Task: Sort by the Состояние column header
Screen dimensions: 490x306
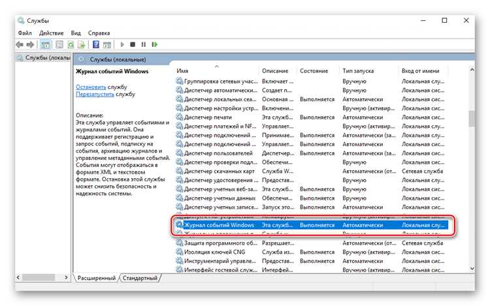Action: coord(318,71)
